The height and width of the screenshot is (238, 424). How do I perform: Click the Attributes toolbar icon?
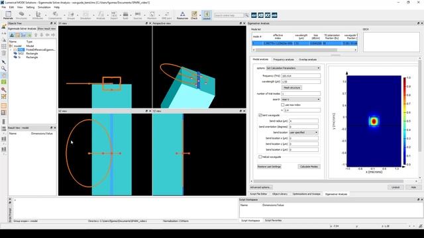click(x=38, y=15)
